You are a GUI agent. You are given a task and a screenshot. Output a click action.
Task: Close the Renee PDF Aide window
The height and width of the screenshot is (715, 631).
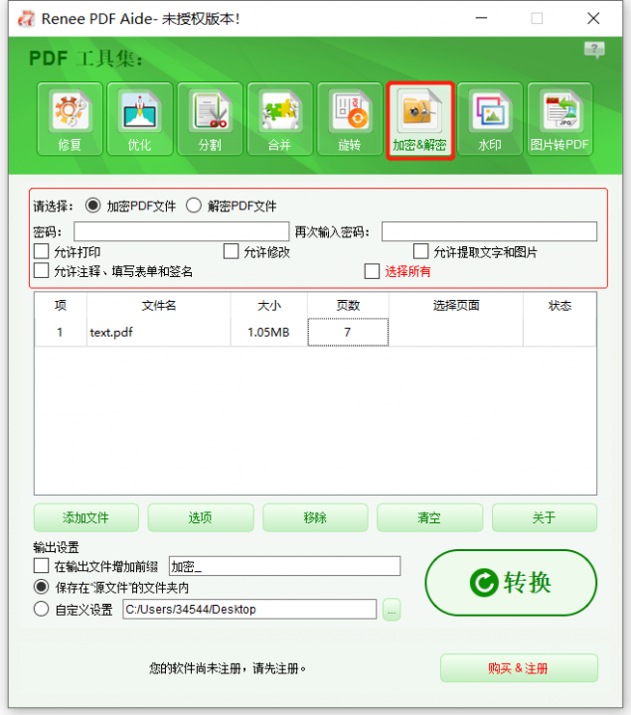(x=593, y=18)
